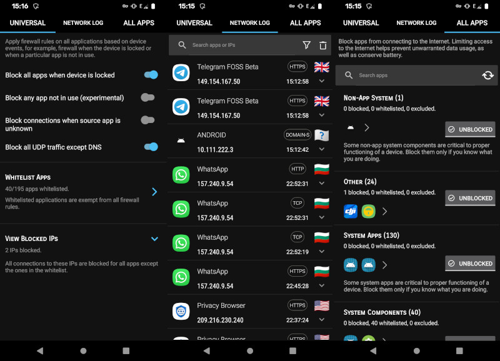Tap UNBLOCKED button for Non-App System

click(x=471, y=129)
